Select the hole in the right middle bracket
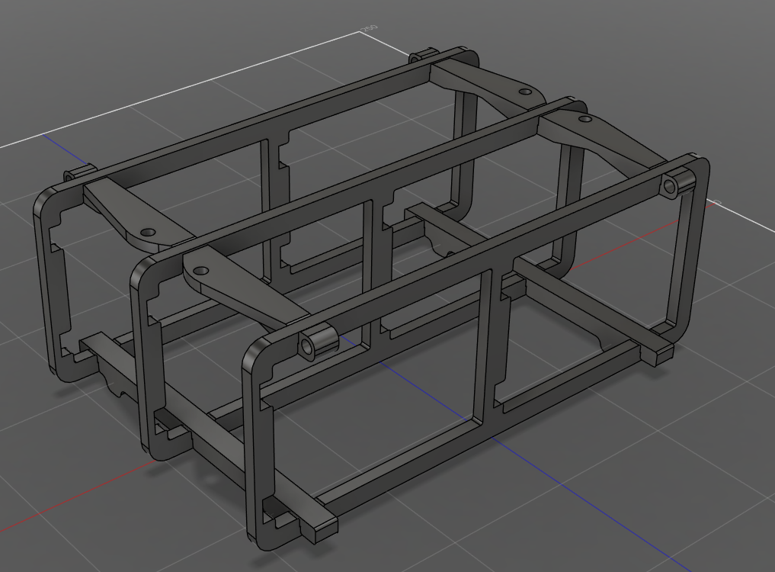Screen dimensions: 775x572 [x=584, y=119]
